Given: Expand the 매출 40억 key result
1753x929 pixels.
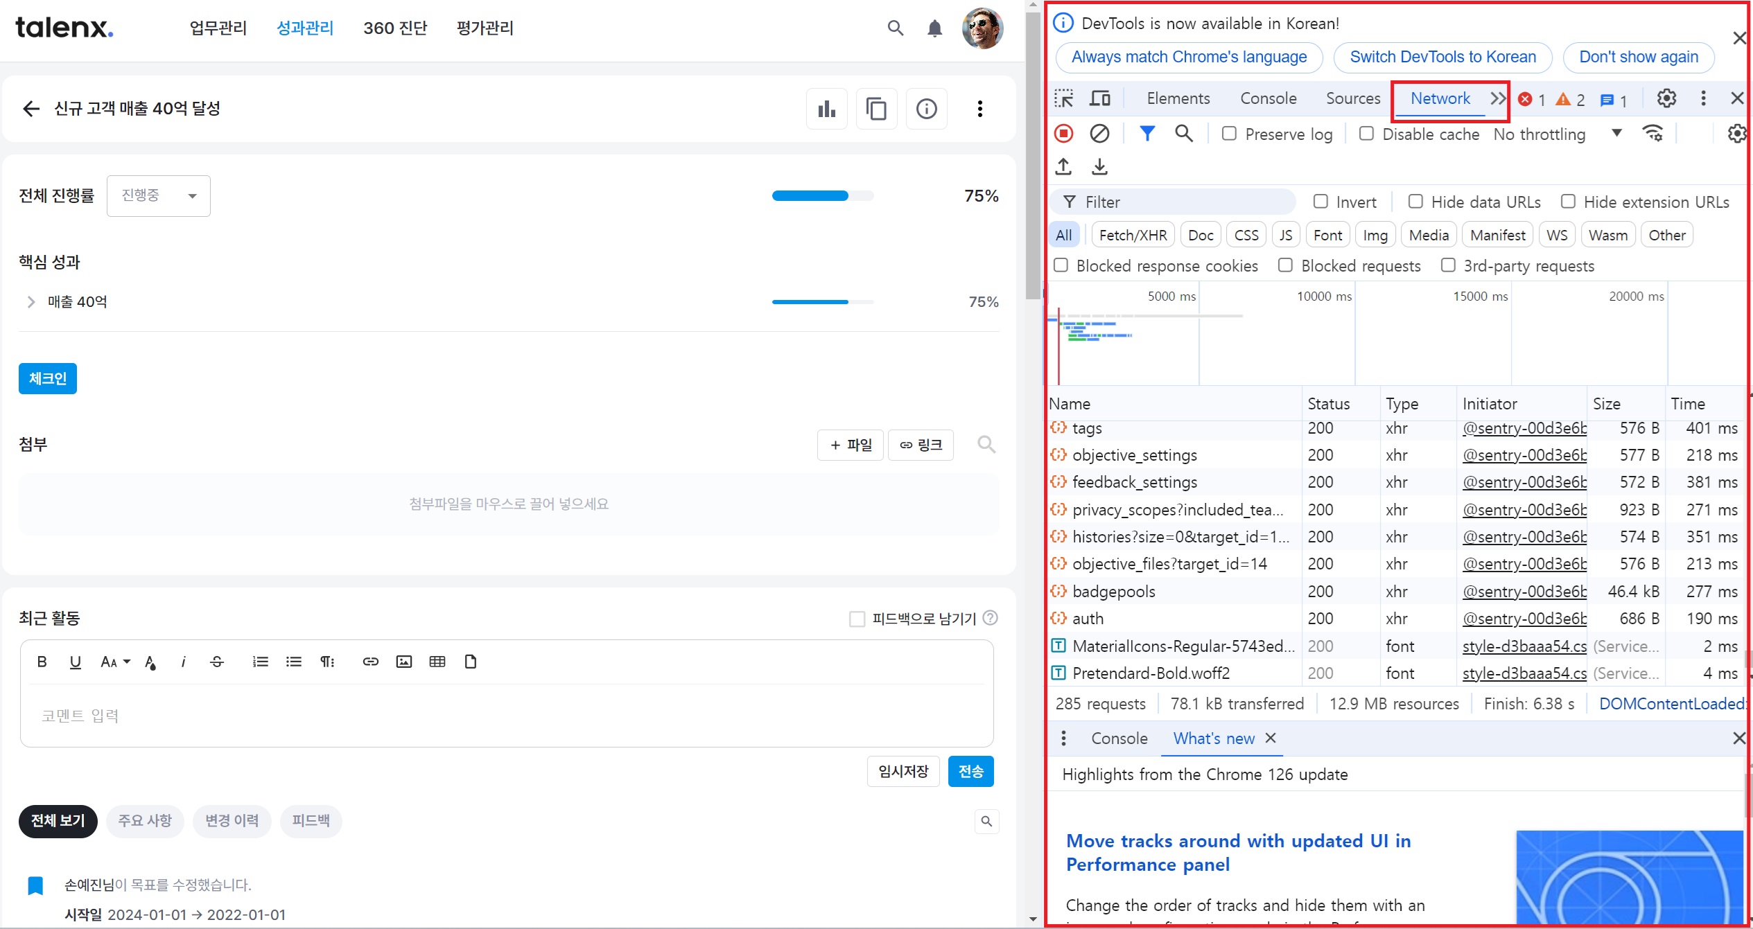Looking at the screenshot, I should click(30, 302).
